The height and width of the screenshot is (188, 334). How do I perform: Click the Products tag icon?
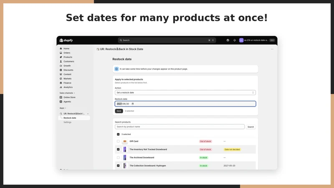[x=61, y=57]
